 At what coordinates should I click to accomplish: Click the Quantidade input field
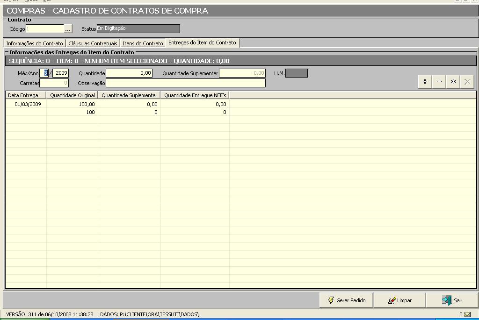129,73
